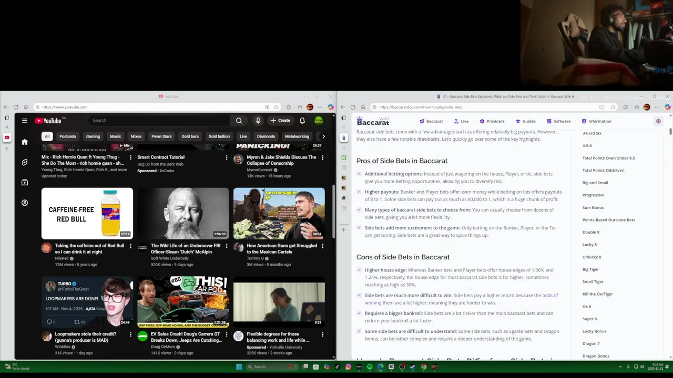Screen dimensions: 673x378
Task: Click the language flag icon on Baccarat Wiki
Action: 658,121
